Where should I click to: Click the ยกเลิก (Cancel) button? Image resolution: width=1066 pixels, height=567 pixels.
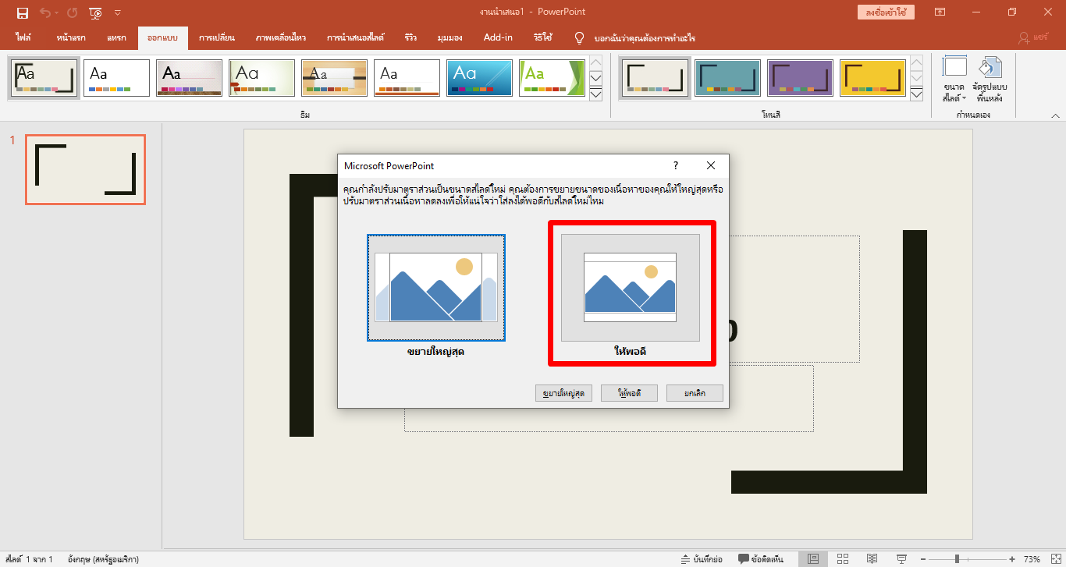pos(695,393)
